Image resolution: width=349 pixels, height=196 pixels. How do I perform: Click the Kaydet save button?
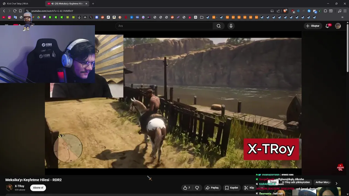pyautogui.click(x=231, y=188)
